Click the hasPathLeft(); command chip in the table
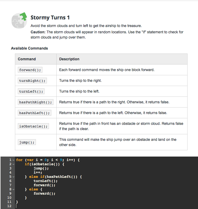 pyautogui.click(x=34, y=113)
